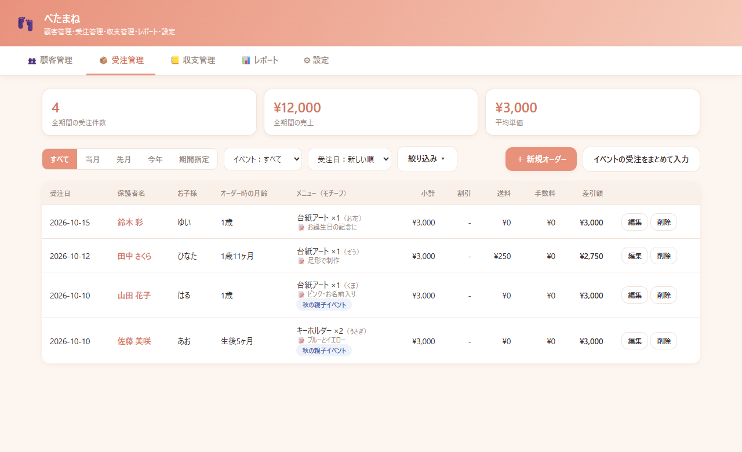Click the 設定 gear icon

pos(307,60)
